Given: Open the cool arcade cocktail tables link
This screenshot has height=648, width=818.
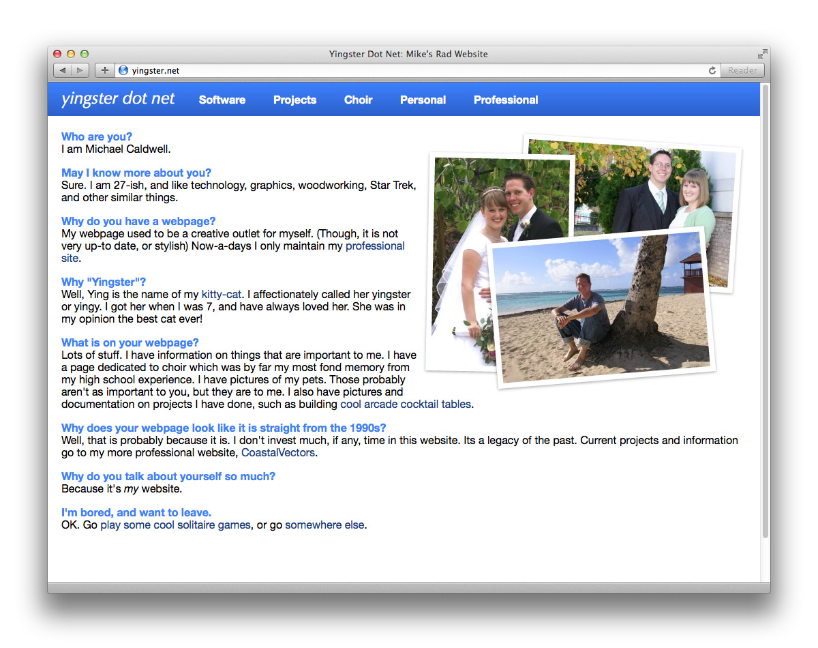Looking at the screenshot, I should 405,404.
